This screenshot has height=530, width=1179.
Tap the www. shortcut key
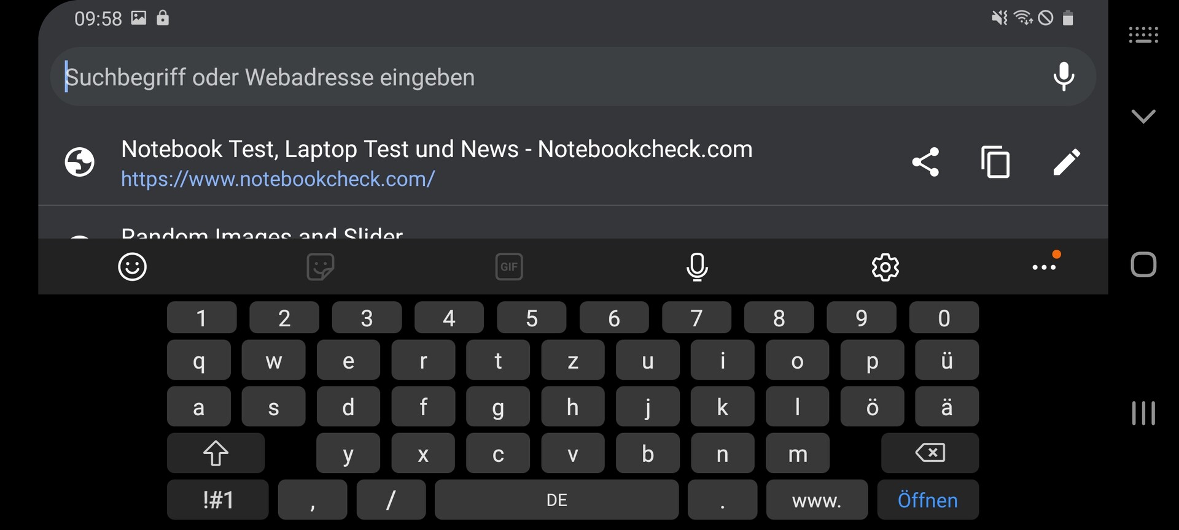coord(817,500)
